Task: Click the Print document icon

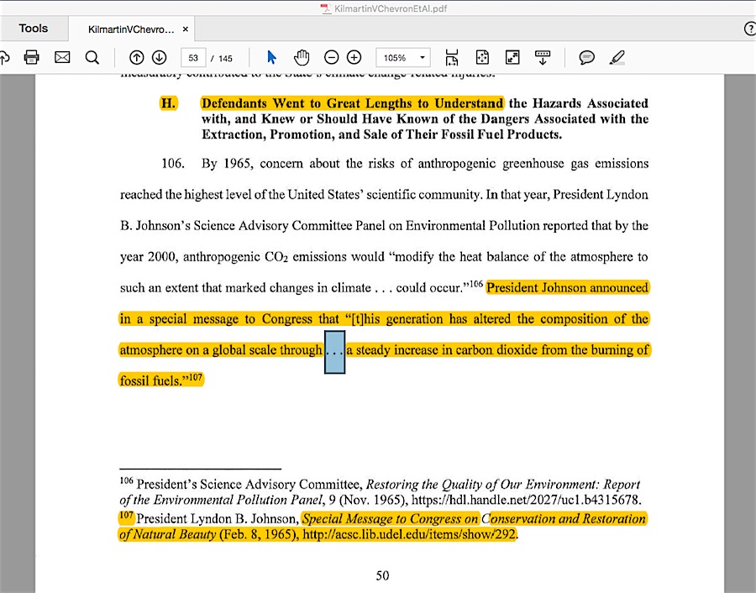Action: click(x=32, y=57)
